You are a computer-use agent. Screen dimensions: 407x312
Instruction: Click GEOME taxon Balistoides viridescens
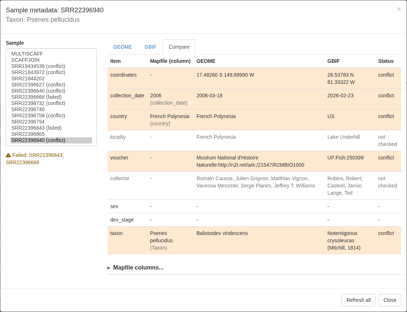[x=222, y=234]
